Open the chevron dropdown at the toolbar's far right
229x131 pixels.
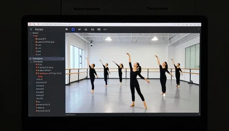click(x=199, y=29)
